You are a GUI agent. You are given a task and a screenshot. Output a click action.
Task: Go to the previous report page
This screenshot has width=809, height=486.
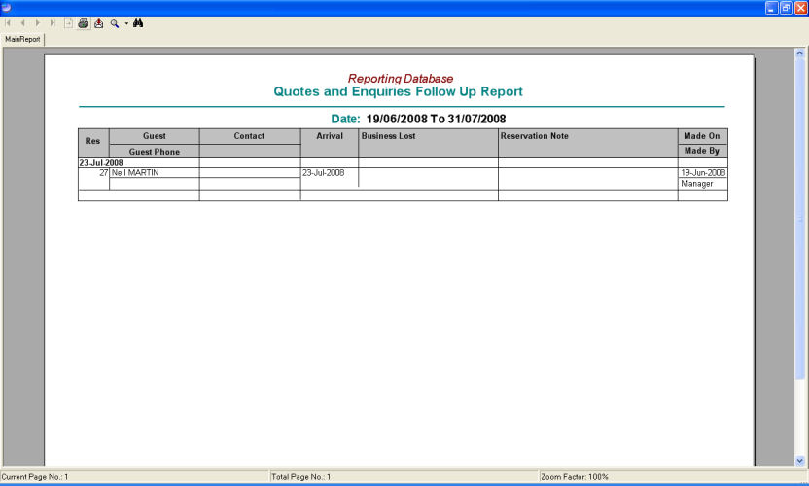[x=22, y=23]
